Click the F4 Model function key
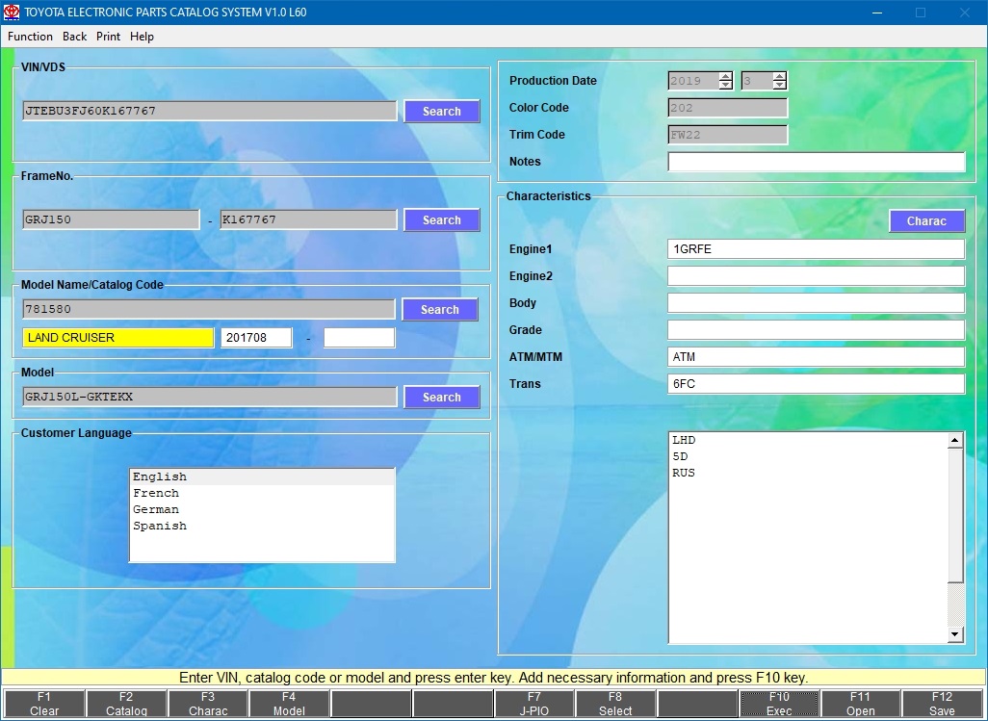The width and height of the screenshot is (988, 721). pyautogui.click(x=289, y=704)
